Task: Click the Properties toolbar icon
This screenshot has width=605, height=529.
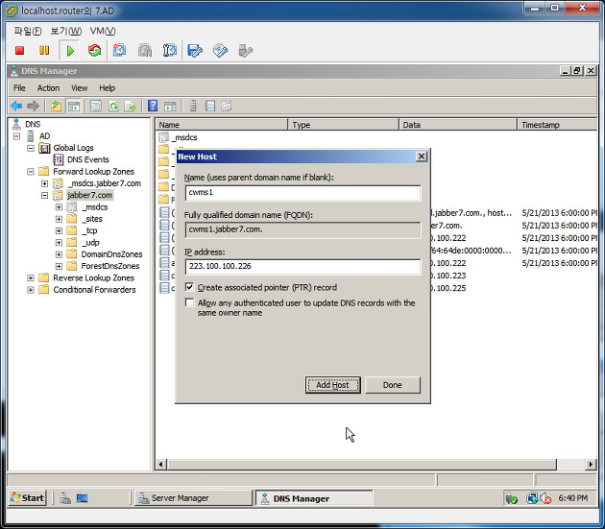Action: coord(96,106)
